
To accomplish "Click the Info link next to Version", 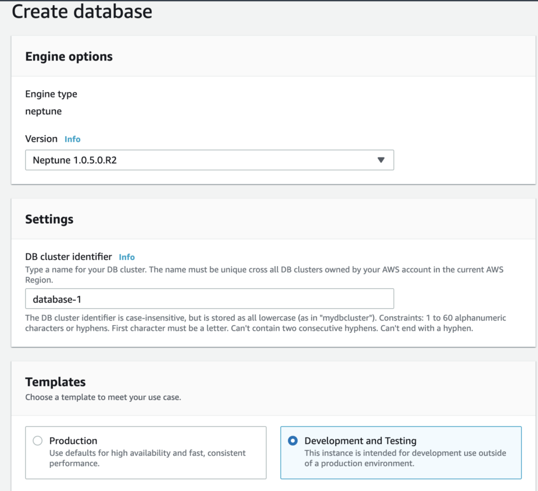I will [72, 139].
